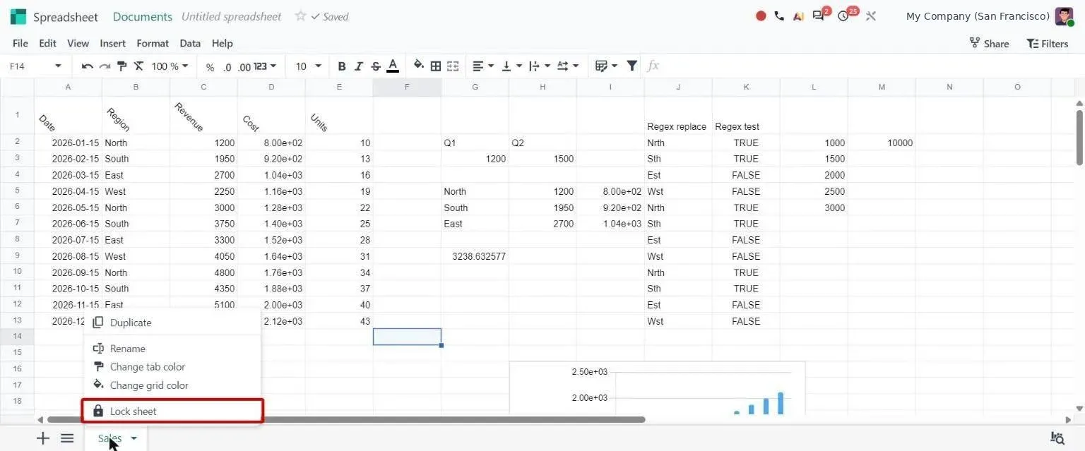
Task: Open horizontal align dropdown
Action: (483, 66)
